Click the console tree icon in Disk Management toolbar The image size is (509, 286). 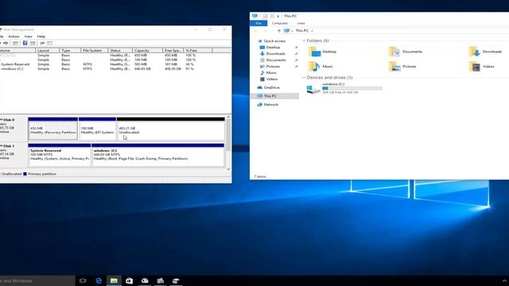click(15, 43)
